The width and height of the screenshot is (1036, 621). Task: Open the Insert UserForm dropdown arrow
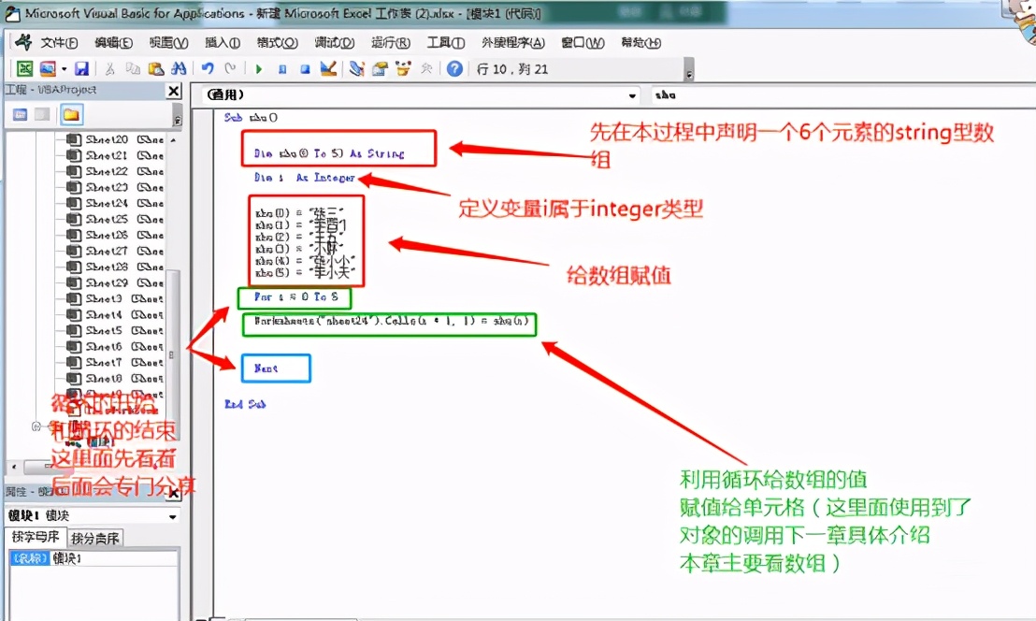(65, 68)
